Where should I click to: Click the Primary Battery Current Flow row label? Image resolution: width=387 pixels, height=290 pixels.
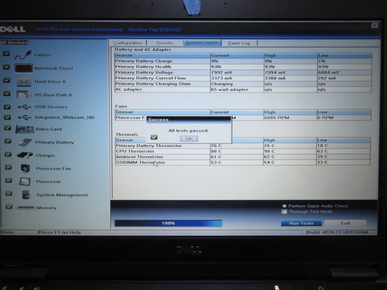(x=150, y=78)
